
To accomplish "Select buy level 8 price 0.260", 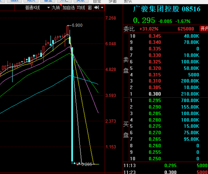I will 155,146.
